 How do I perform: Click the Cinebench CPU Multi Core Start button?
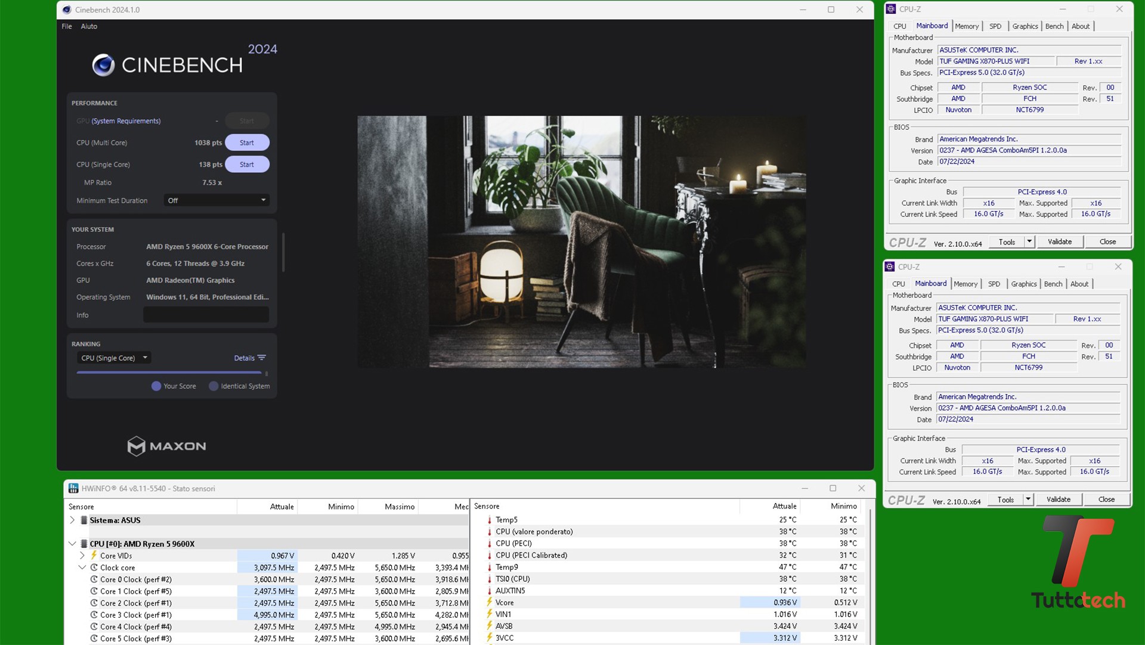(247, 142)
